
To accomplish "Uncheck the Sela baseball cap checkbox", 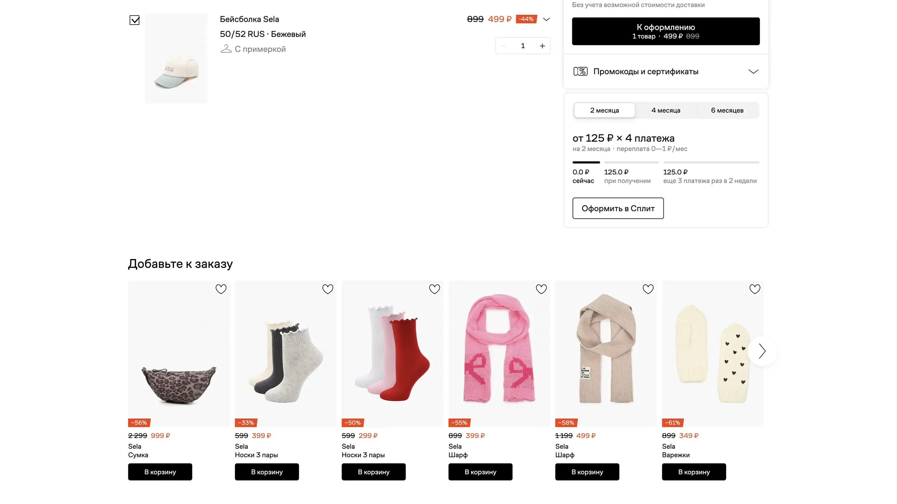I will coord(135,20).
